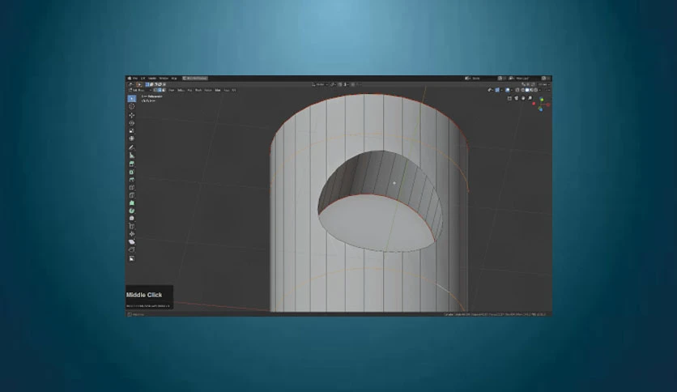The height and width of the screenshot is (392, 677).
Task: Open the View menu in viewport header
Action: click(x=172, y=90)
